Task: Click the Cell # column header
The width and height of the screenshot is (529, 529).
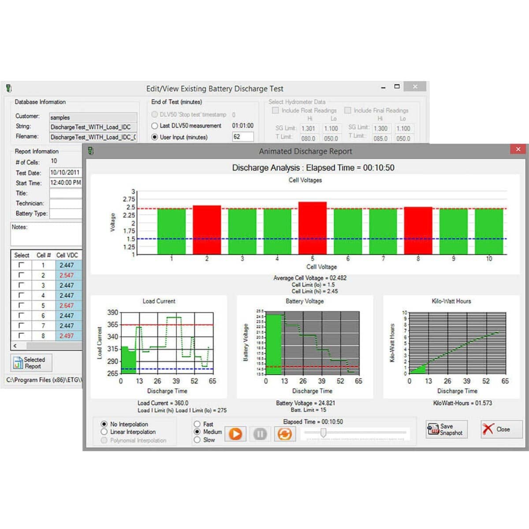Action: click(x=44, y=255)
